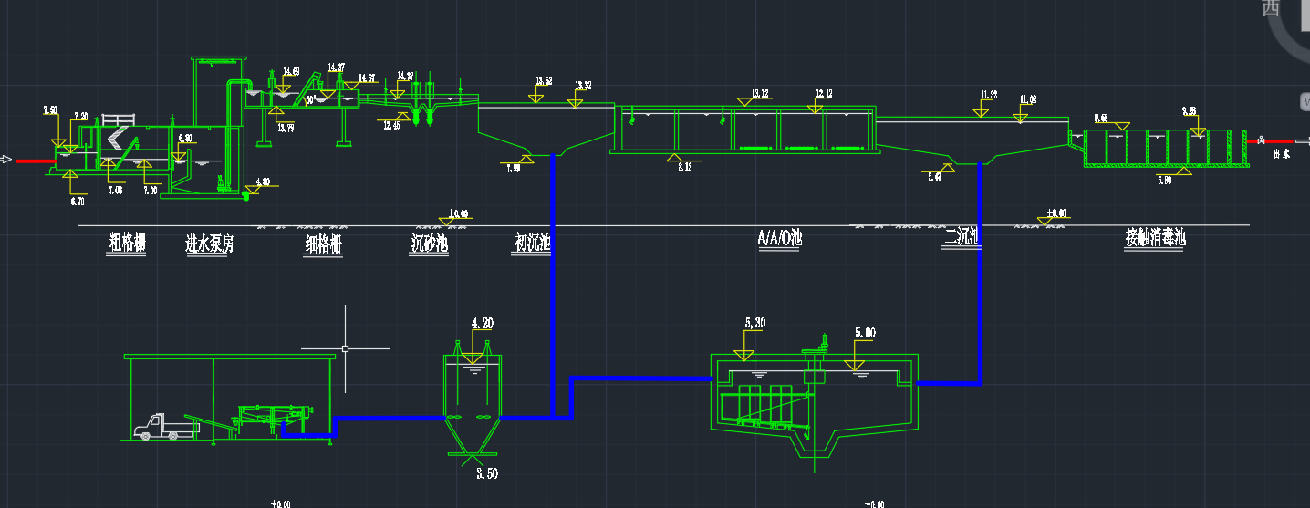Click the navigation bar widget at right edge
1310x508 pixels.
click(1304, 100)
